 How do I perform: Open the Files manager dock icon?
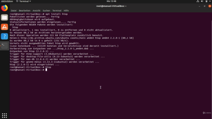click(4, 18)
